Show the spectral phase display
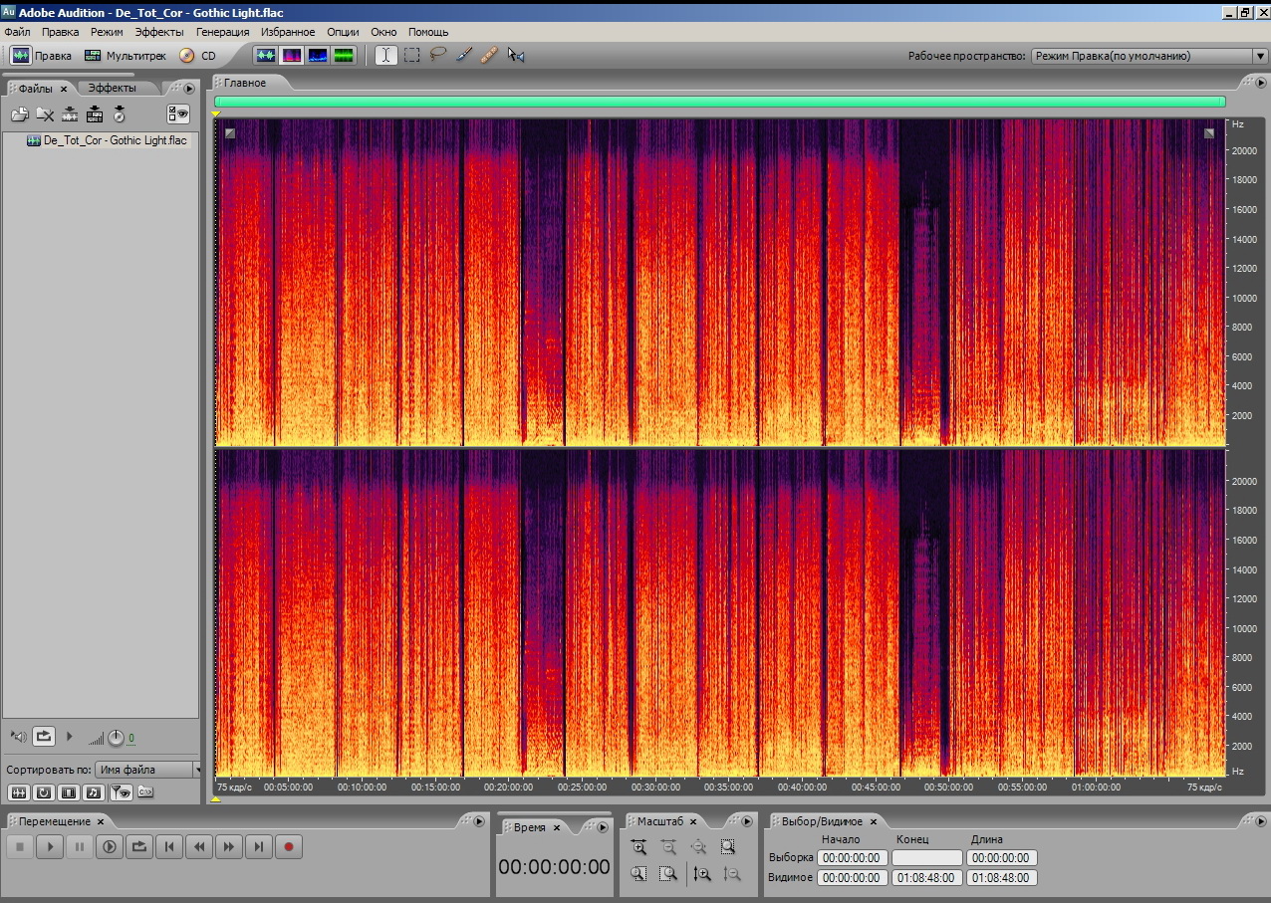 coord(344,56)
